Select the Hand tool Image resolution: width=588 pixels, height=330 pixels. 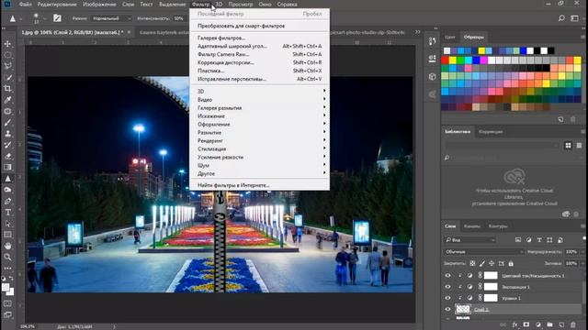[7, 246]
